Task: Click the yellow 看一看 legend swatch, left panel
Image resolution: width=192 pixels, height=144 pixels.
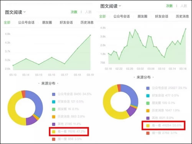Action: [54, 132]
